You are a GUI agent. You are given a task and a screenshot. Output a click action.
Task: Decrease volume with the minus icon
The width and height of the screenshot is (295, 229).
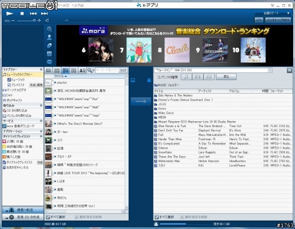(13, 21)
